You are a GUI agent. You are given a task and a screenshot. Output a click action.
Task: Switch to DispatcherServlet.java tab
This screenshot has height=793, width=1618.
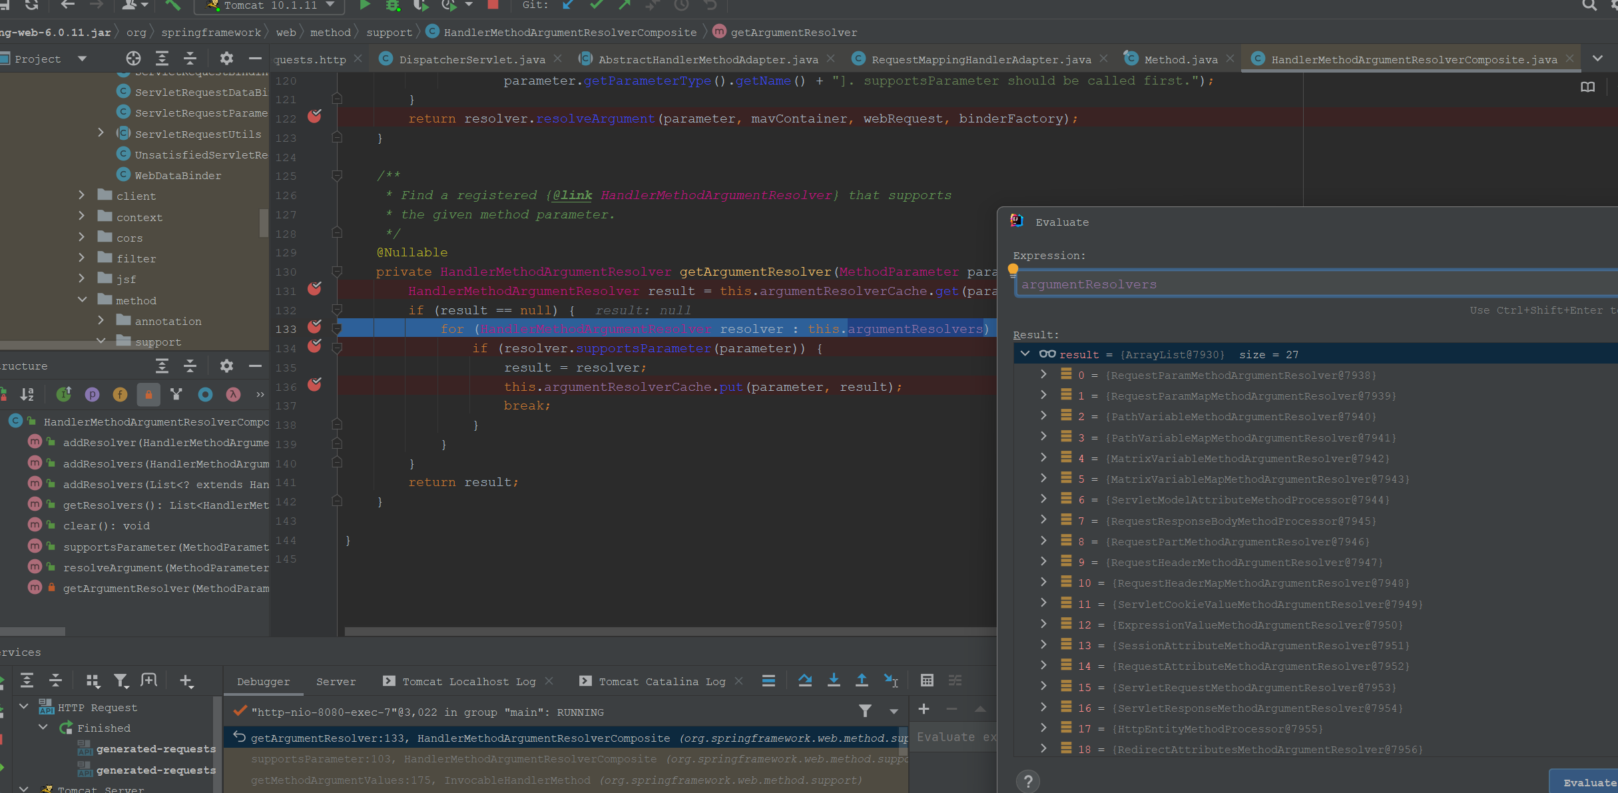(x=471, y=59)
